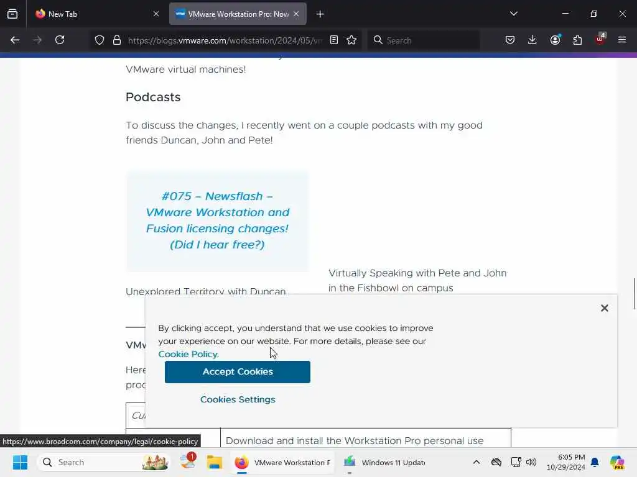Switch to the New Tab tab
This screenshot has height=477, width=637.
click(x=97, y=14)
